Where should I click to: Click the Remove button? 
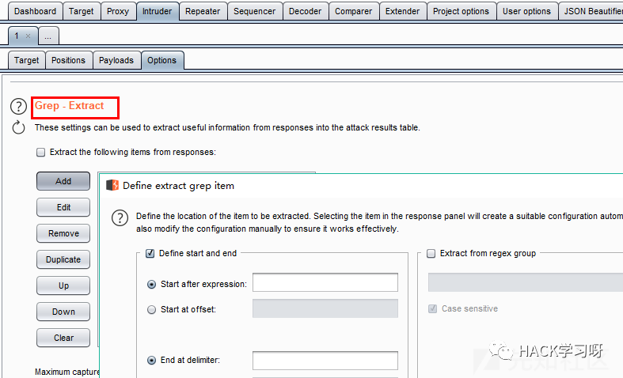point(63,233)
